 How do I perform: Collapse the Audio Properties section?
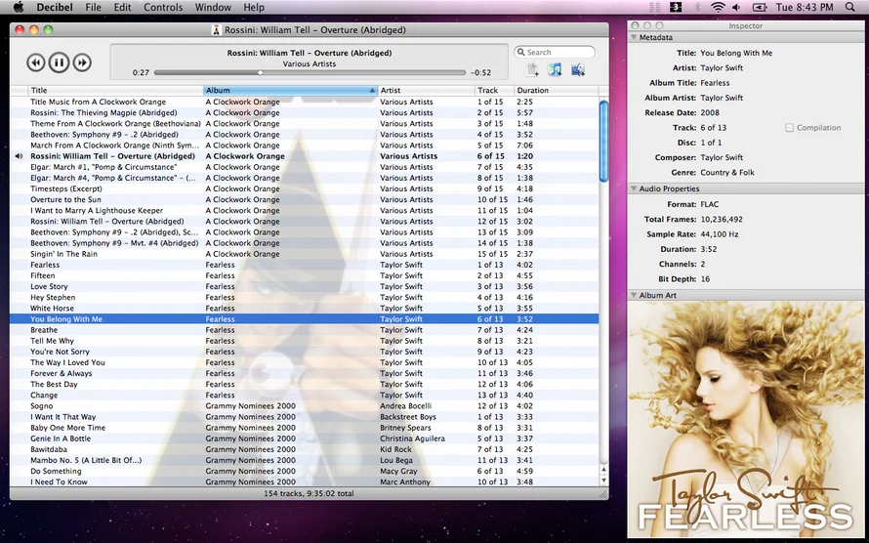[634, 188]
